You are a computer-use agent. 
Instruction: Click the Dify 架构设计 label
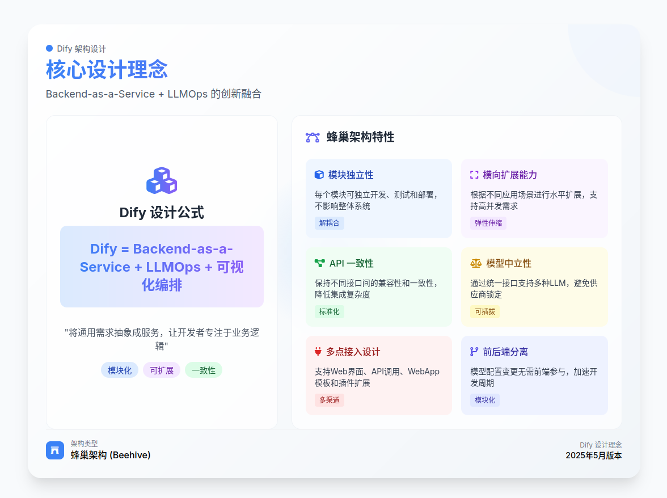point(81,48)
